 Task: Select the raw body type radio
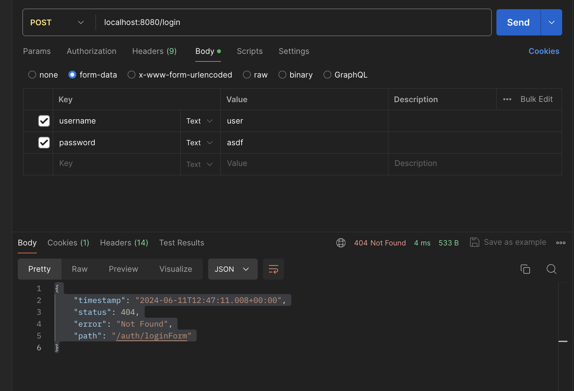click(x=247, y=75)
